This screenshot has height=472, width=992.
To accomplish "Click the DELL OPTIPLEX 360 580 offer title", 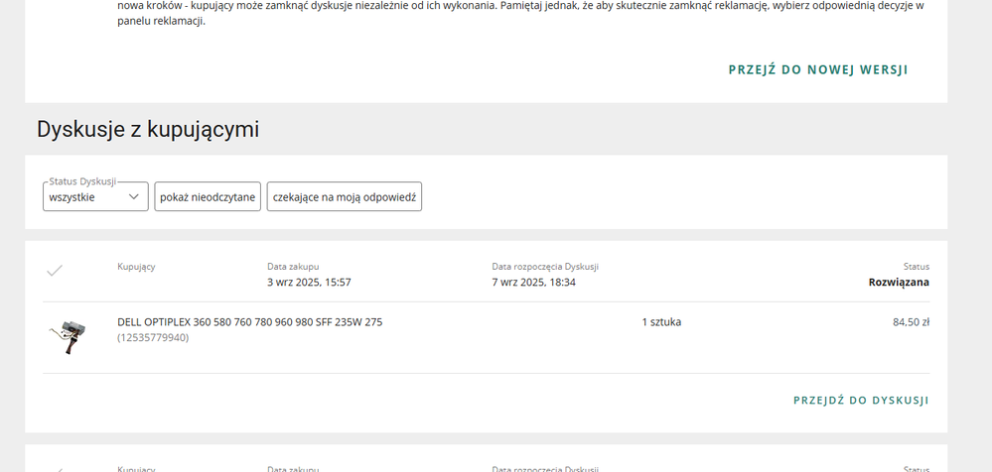I will click(x=249, y=322).
